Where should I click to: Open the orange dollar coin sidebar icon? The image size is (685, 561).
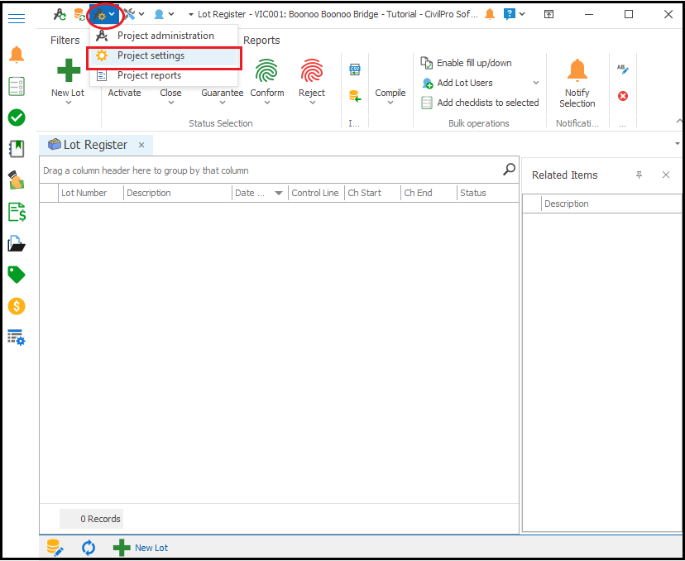click(x=17, y=306)
